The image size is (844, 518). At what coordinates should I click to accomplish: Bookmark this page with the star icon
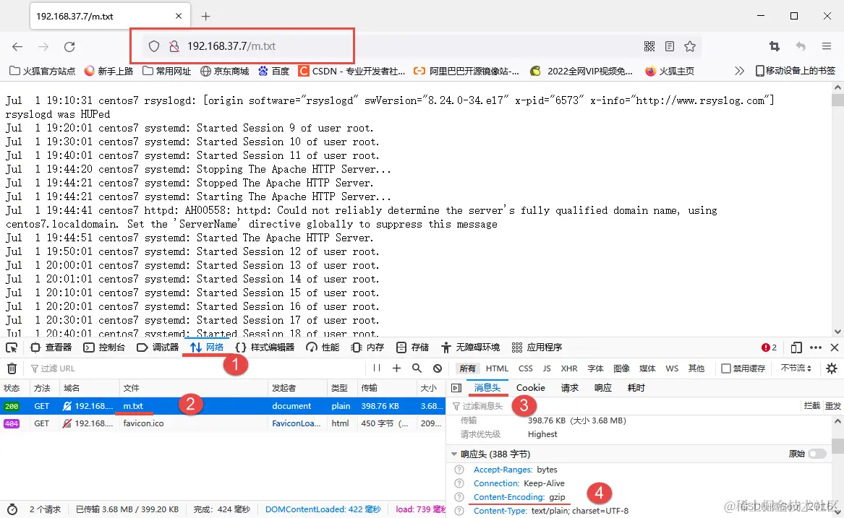[690, 46]
